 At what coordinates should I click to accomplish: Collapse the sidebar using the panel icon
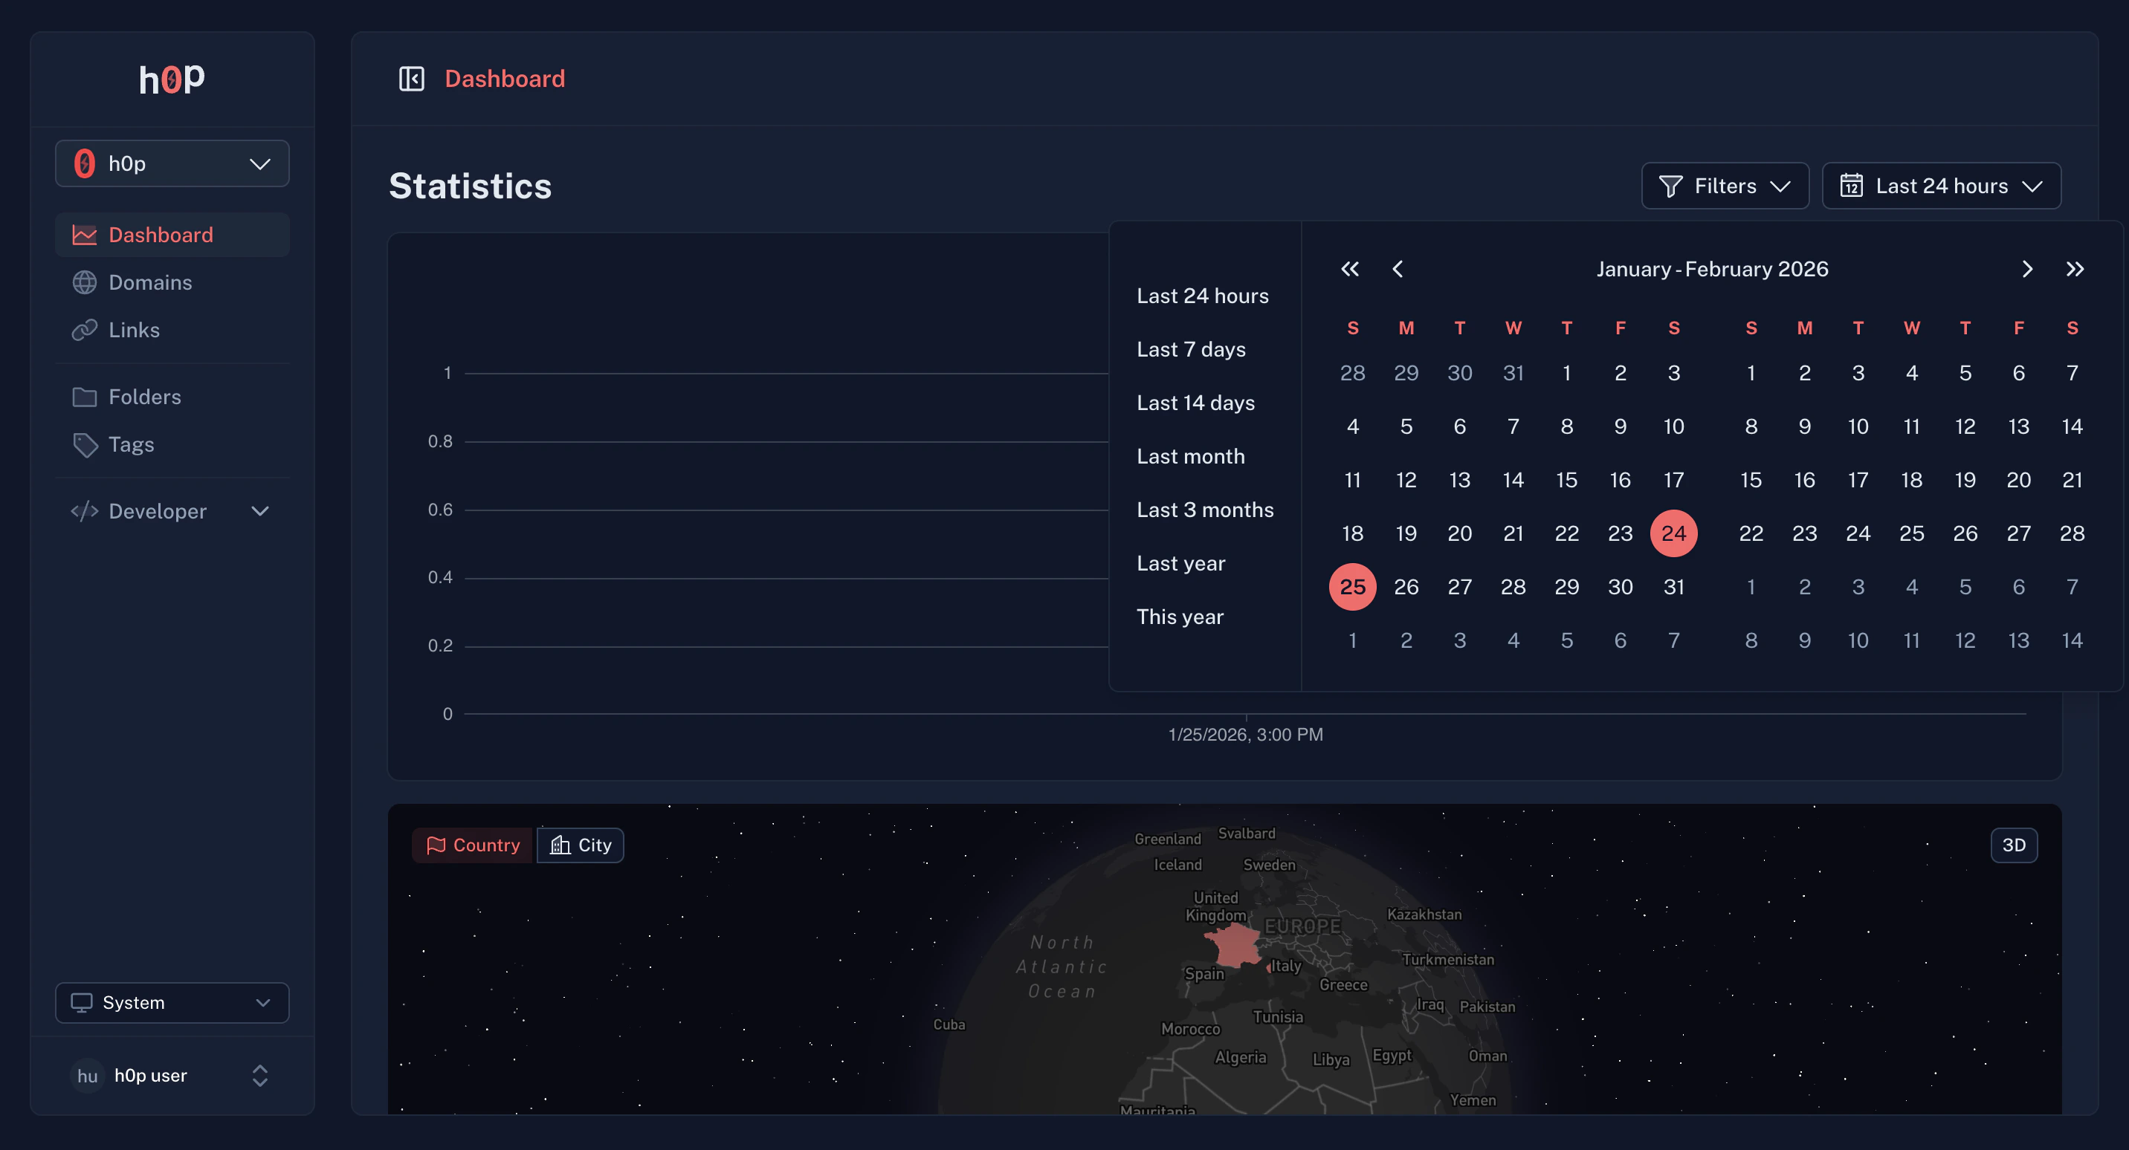[411, 78]
